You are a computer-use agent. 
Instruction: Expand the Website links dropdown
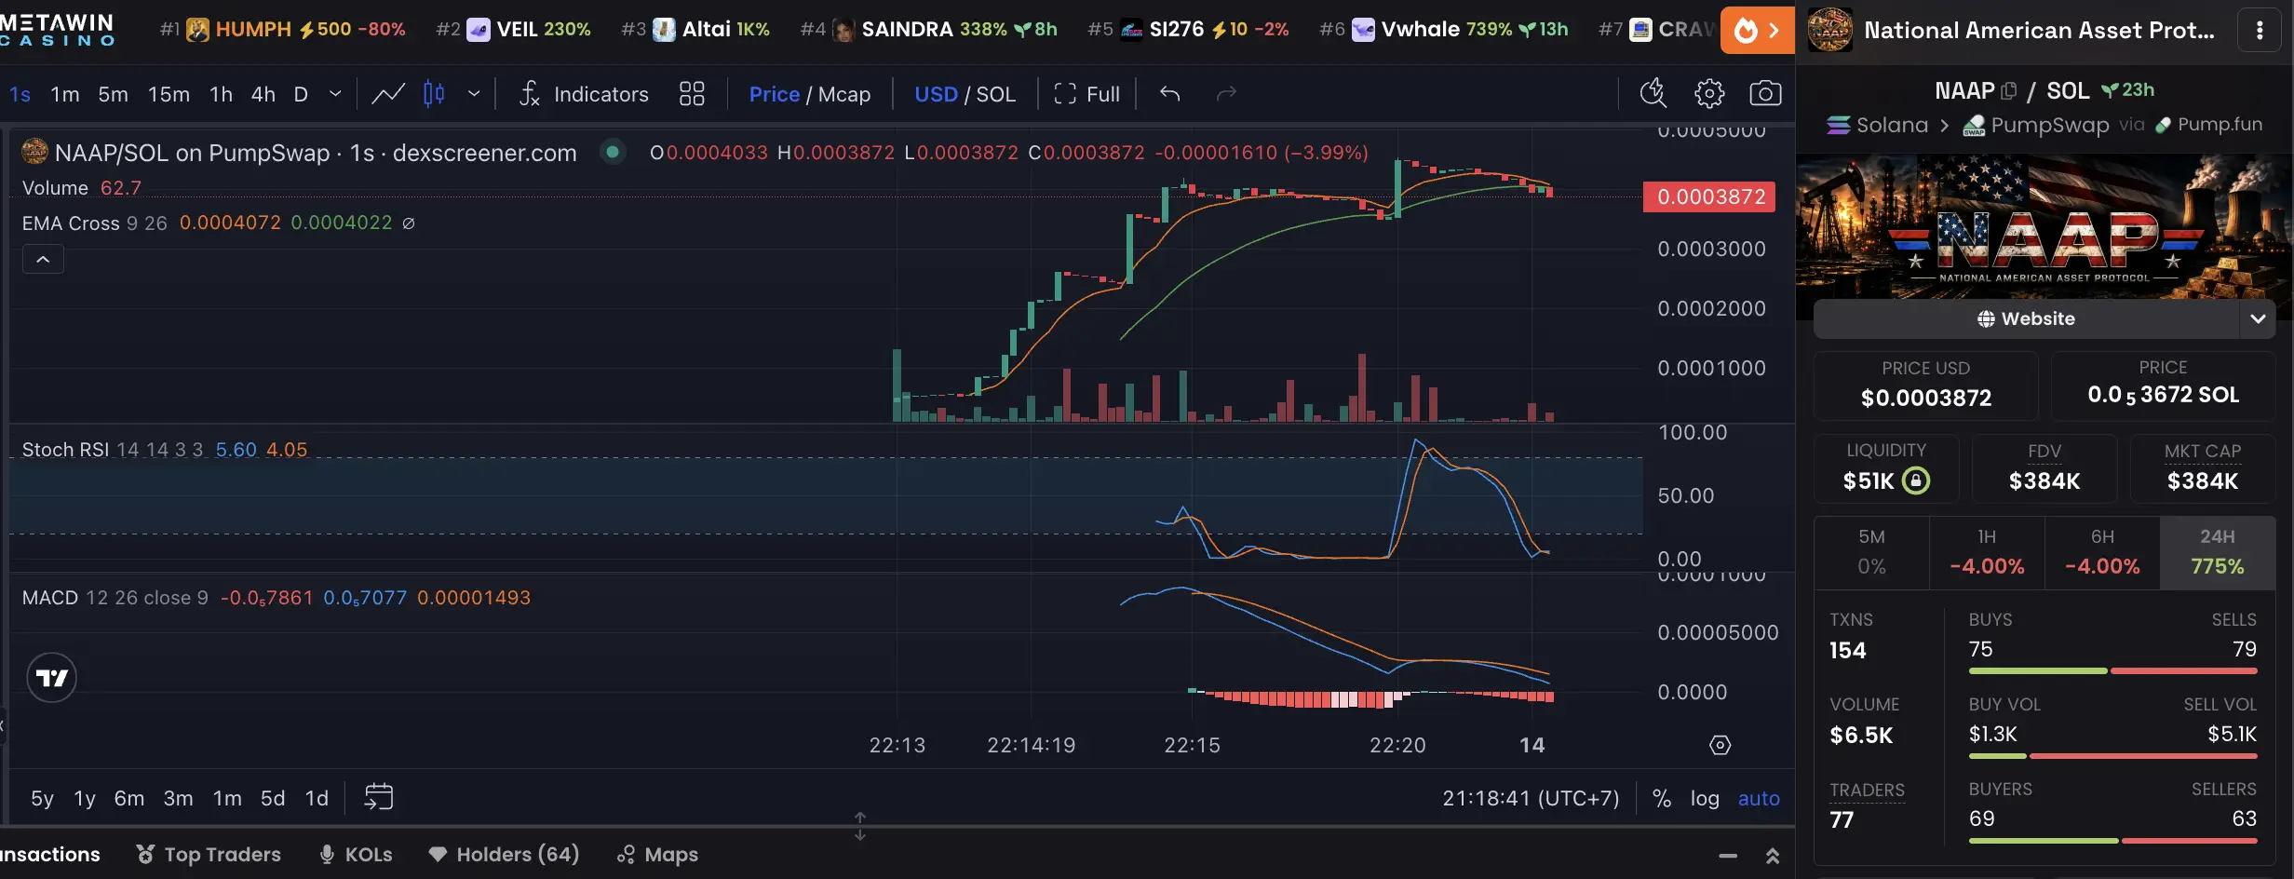2258,318
